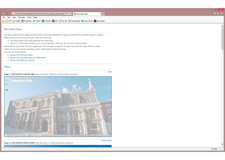The height and width of the screenshot is (160, 225).
Task: Open the Family Blog bookmark
Action: (74, 21)
